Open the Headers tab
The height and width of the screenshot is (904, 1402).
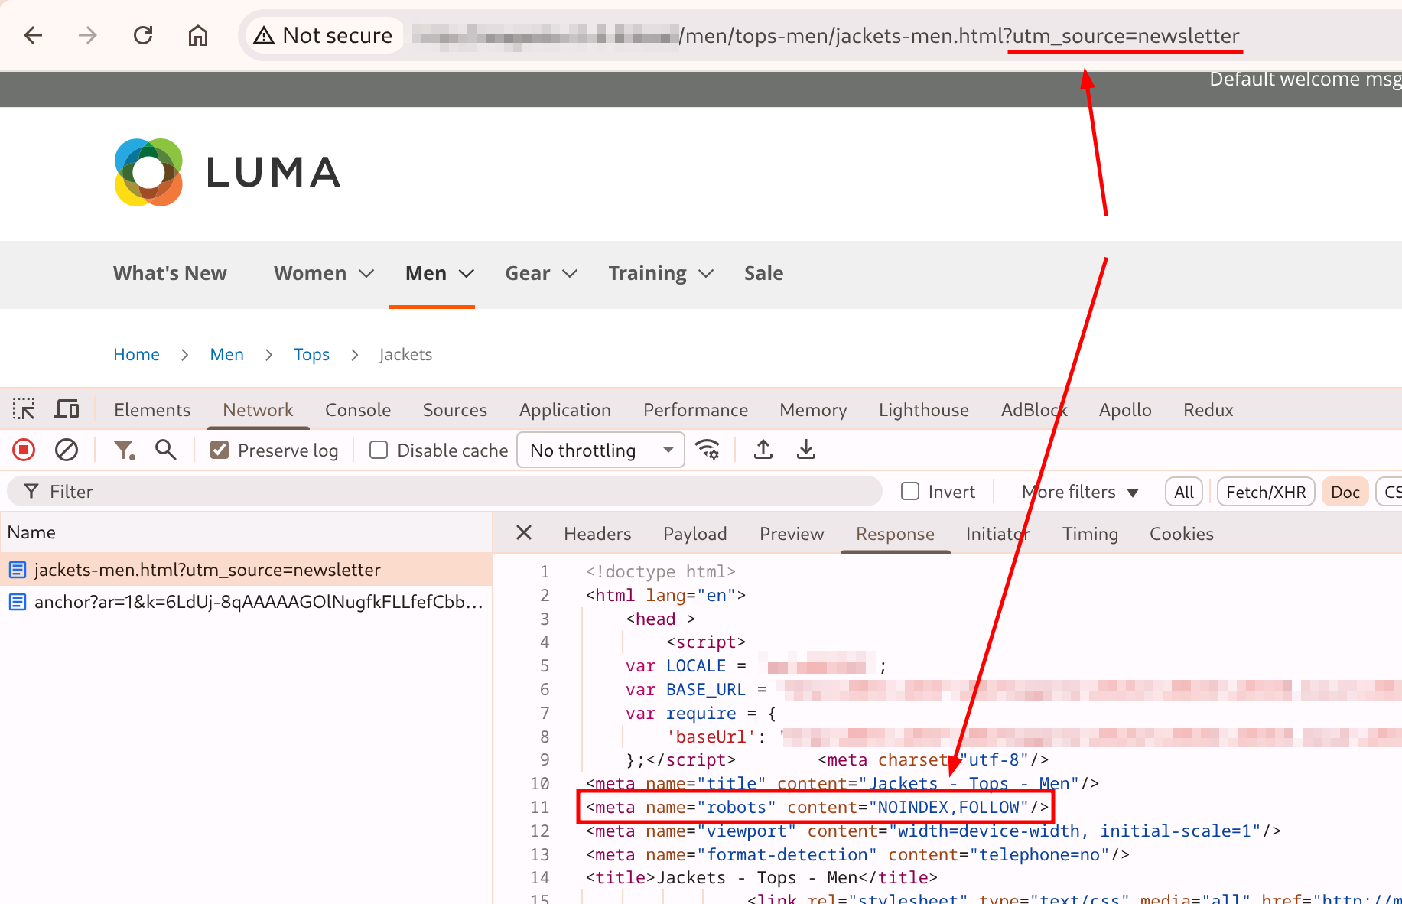tap(597, 534)
